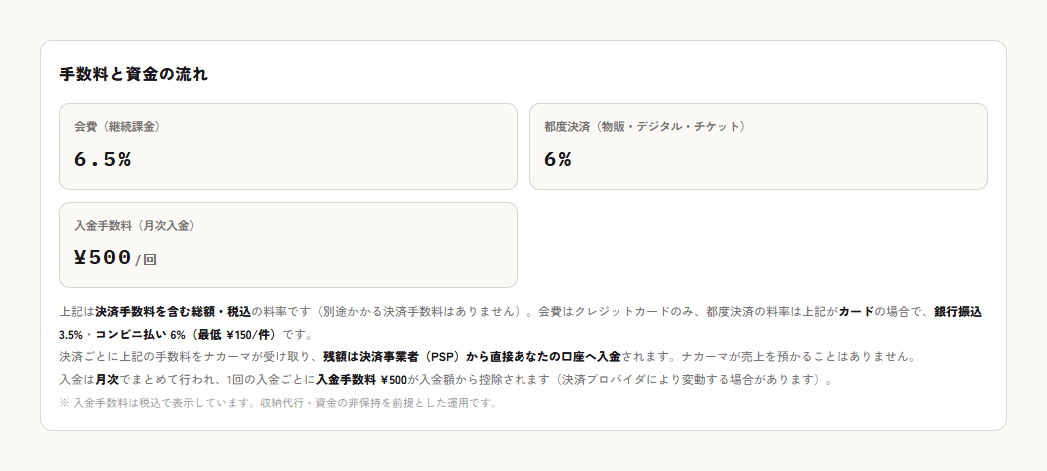The height and width of the screenshot is (471, 1047).
Task: Click the ※ footnote about 収納代行
Action: click(x=279, y=403)
